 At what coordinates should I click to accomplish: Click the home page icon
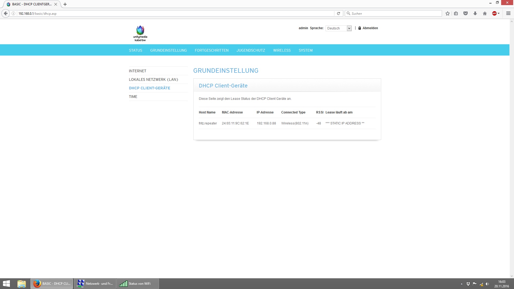(x=485, y=13)
